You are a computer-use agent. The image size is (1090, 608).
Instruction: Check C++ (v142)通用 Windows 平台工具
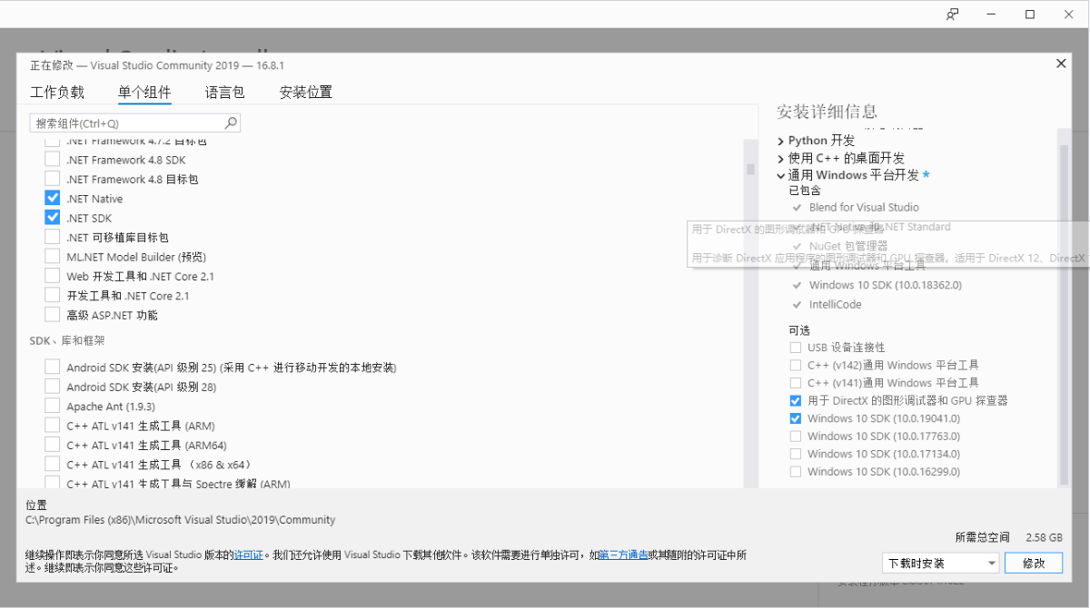tap(796, 365)
